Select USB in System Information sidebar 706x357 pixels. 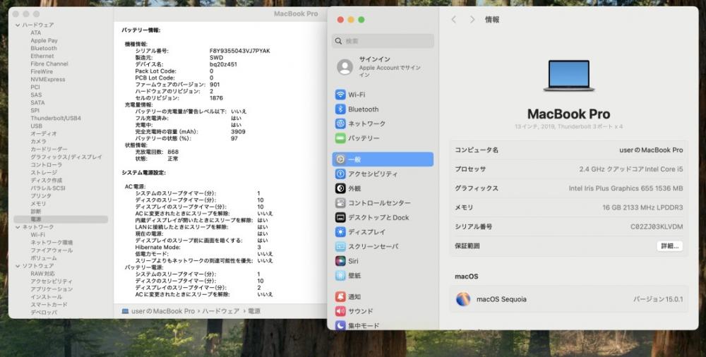36,126
